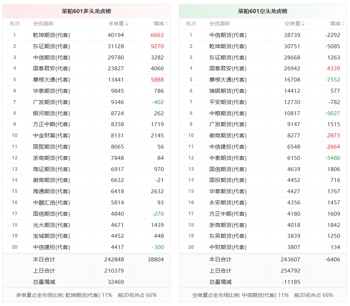Select 光大期货(代客) in long ranking
This screenshot has height=306, width=350.
coord(52,225)
